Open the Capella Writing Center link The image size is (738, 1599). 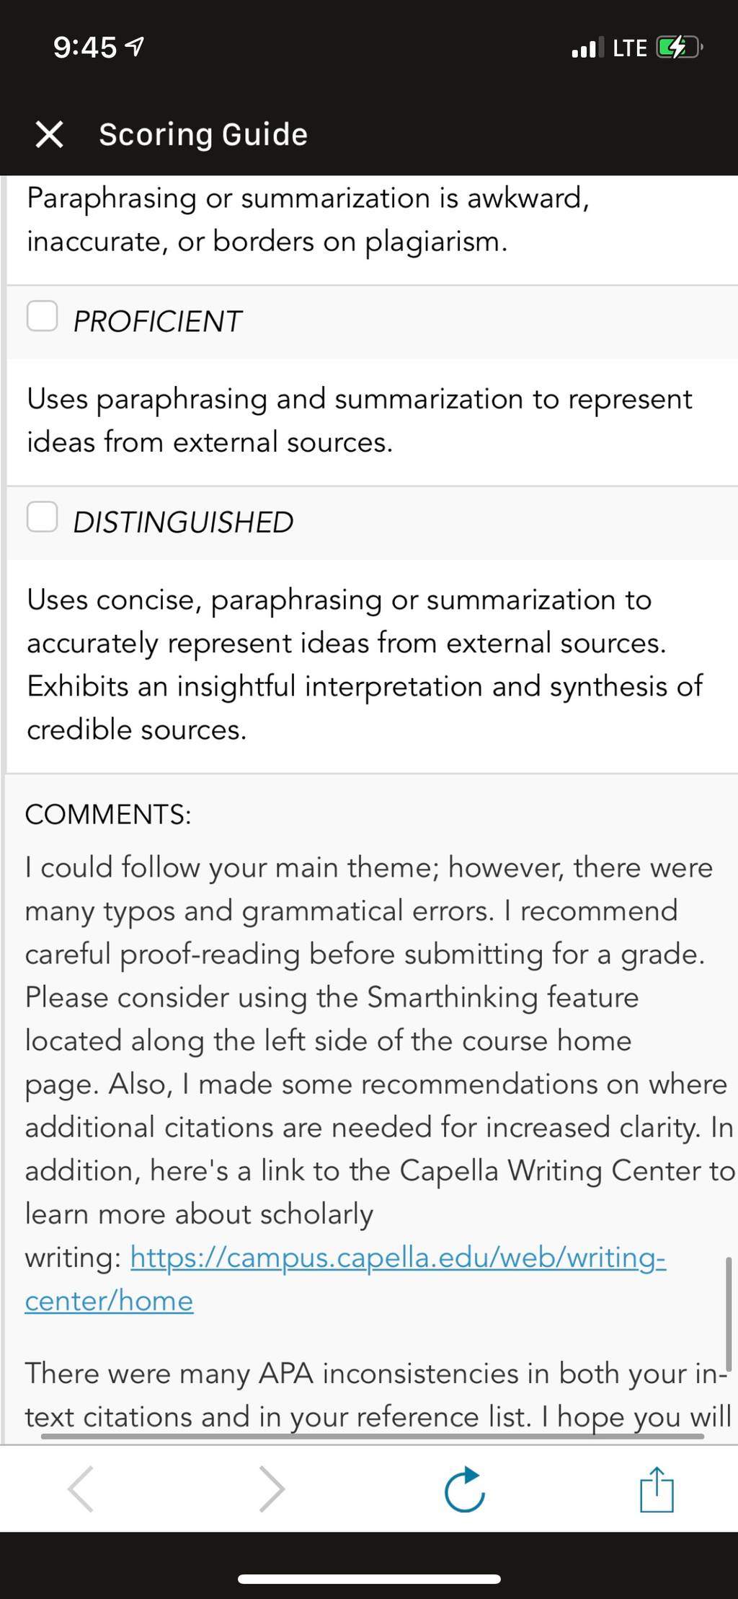[398, 1258]
